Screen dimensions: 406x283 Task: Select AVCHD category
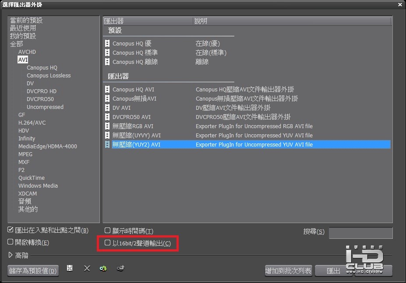click(27, 52)
